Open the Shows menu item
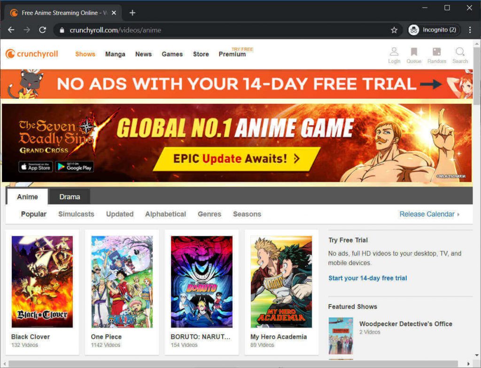 pyautogui.click(x=85, y=54)
